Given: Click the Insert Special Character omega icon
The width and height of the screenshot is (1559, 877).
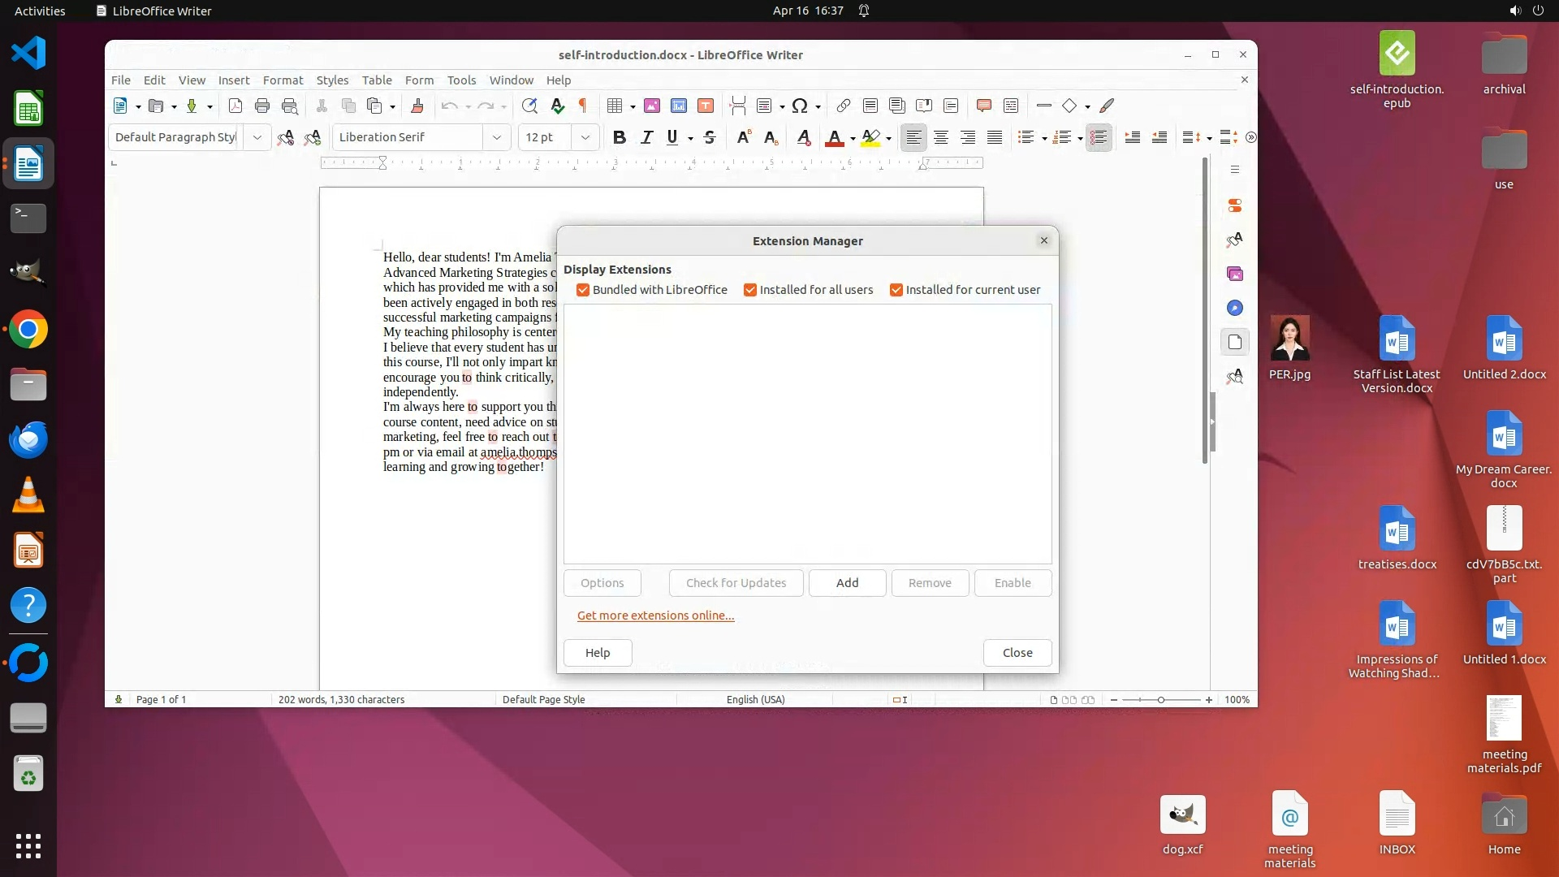Looking at the screenshot, I should (799, 106).
